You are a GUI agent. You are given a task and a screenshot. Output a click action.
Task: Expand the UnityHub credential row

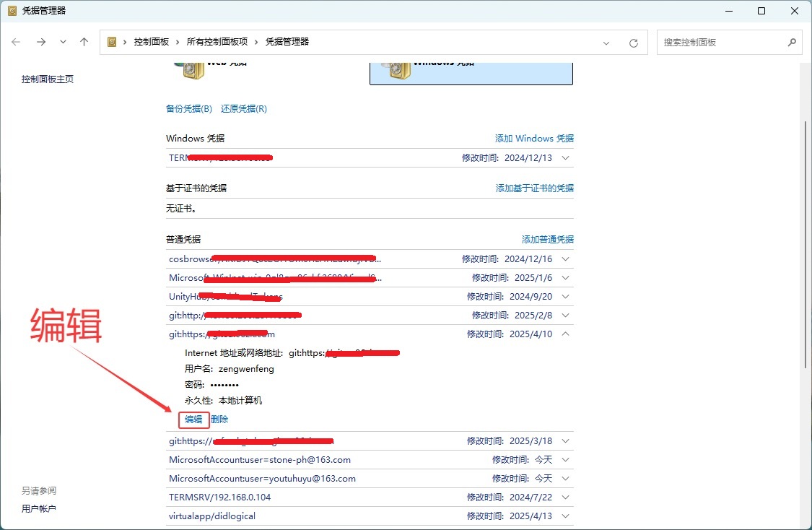[x=565, y=296]
